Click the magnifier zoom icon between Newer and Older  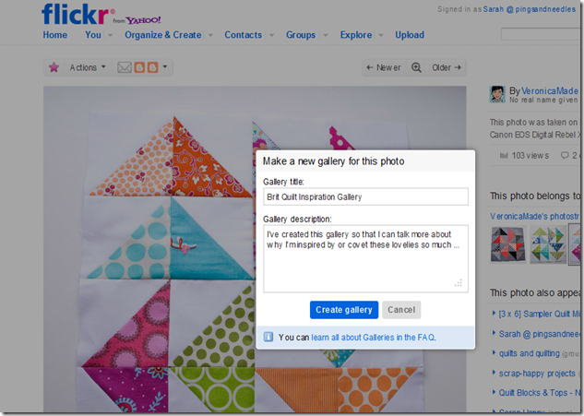(416, 67)
